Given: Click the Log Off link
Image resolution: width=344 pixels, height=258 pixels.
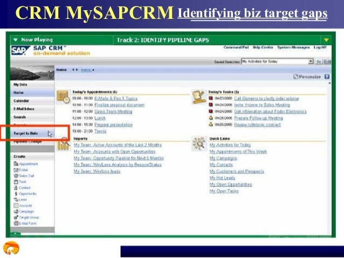Looking at the screenshot, I should tap(320, 47).
